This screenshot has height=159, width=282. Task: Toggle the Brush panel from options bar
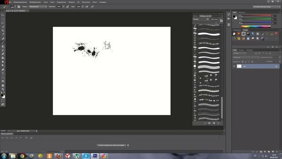(x=19, y=7)
